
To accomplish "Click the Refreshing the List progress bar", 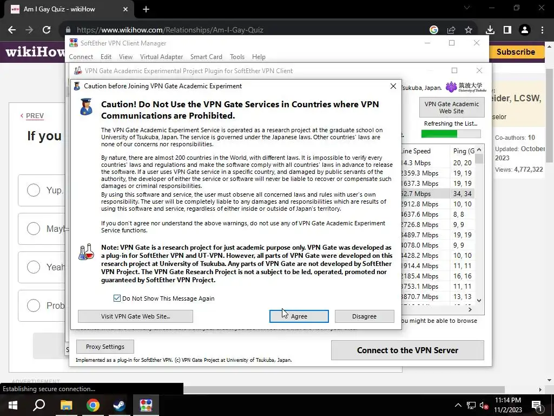I will (451, 134).
